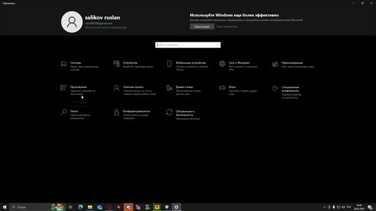Open Моя учетная запись Майкрософт link
This screenshot has width=376, height=211.
[x=106, y=28]
